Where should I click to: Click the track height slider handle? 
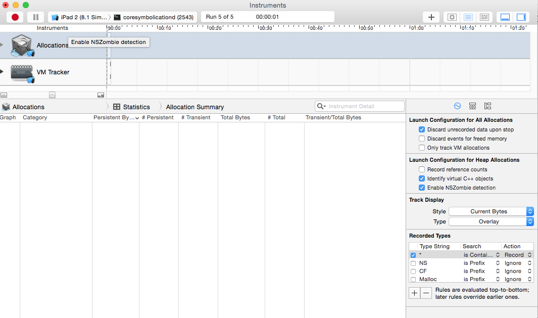point(52,95)
